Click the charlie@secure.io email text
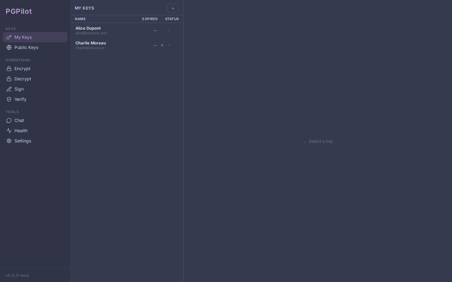Screen dimensions: 452x282 pos(90,48)
